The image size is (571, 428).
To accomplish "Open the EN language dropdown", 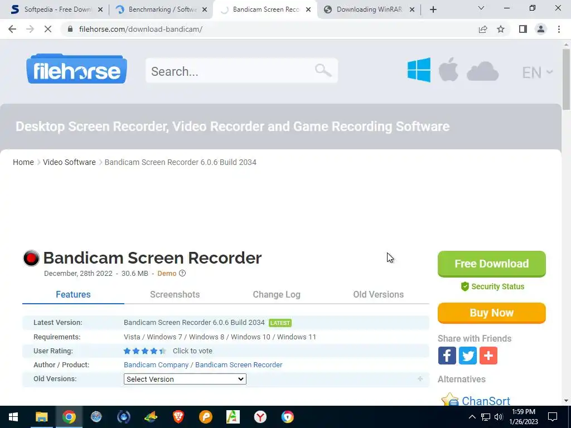I will (538, 72).
